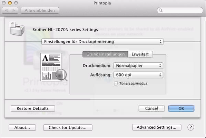Click the back navigation arrow
206x138 pixels.
[x=6, y=10]
